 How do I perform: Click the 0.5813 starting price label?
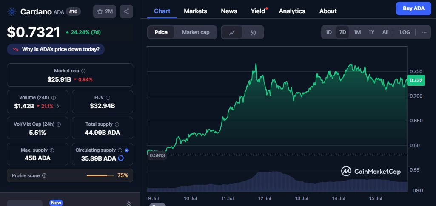[x=157, y=155]
